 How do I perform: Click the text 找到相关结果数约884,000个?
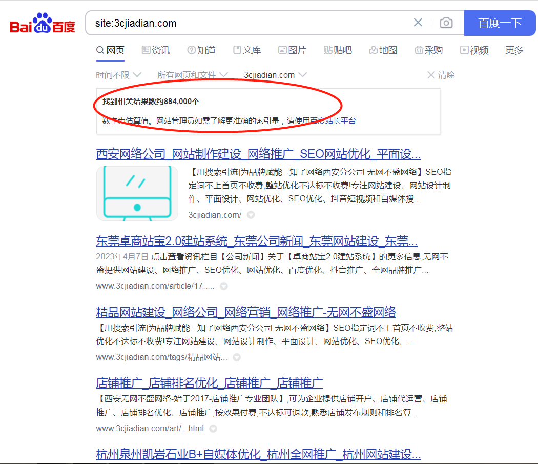click(x=151, y=102)
